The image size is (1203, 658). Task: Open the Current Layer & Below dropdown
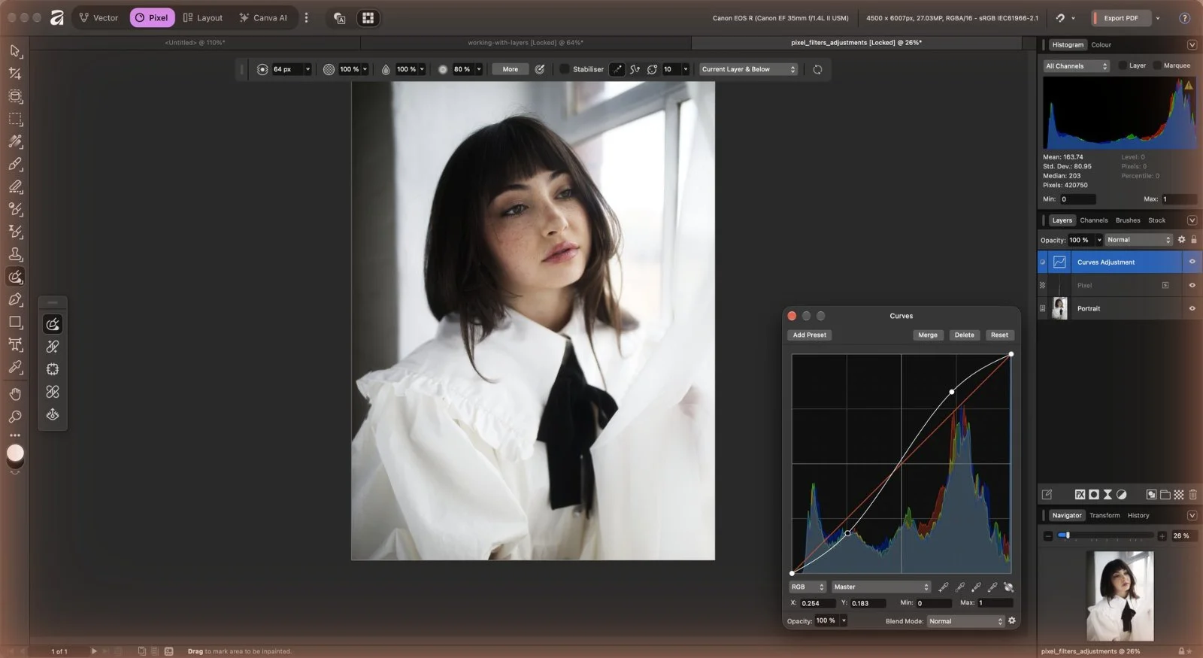click(x=748, y=69)
